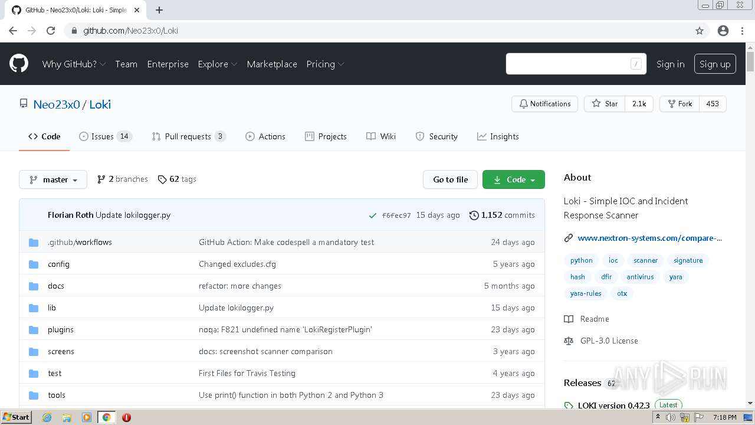Click the python topic tag
Screen dimensions: 755x425
click(x=582, y=260)
